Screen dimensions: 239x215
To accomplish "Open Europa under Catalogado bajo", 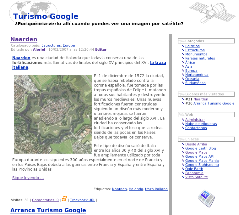I will 69,45.
